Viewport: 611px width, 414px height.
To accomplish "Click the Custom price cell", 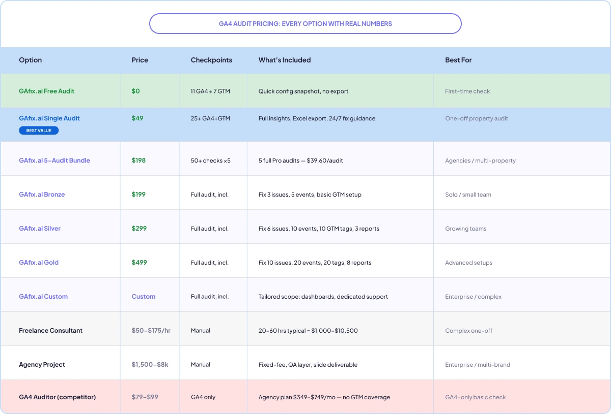I will [144, 297].
